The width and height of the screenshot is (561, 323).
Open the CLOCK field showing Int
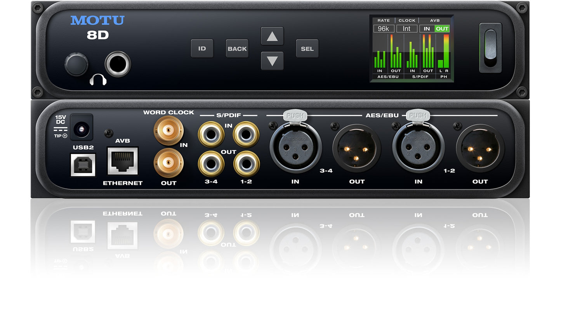[x=406, y=28]
